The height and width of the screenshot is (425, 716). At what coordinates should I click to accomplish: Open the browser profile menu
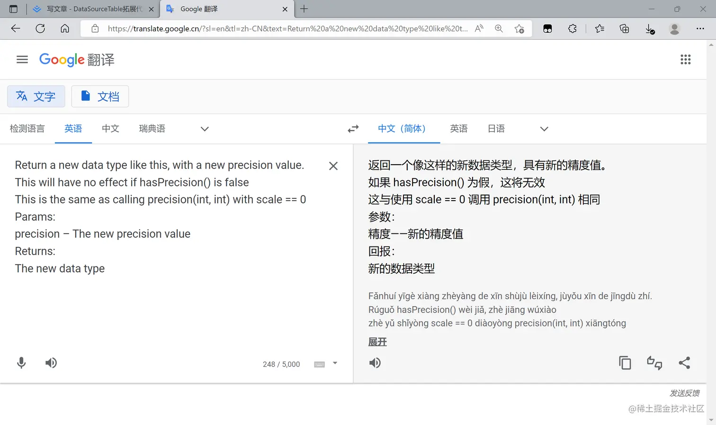coord(675,28)
